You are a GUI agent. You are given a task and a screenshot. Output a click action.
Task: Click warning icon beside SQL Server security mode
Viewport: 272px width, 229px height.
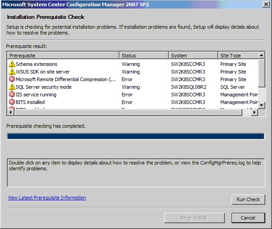click(12, 87)
